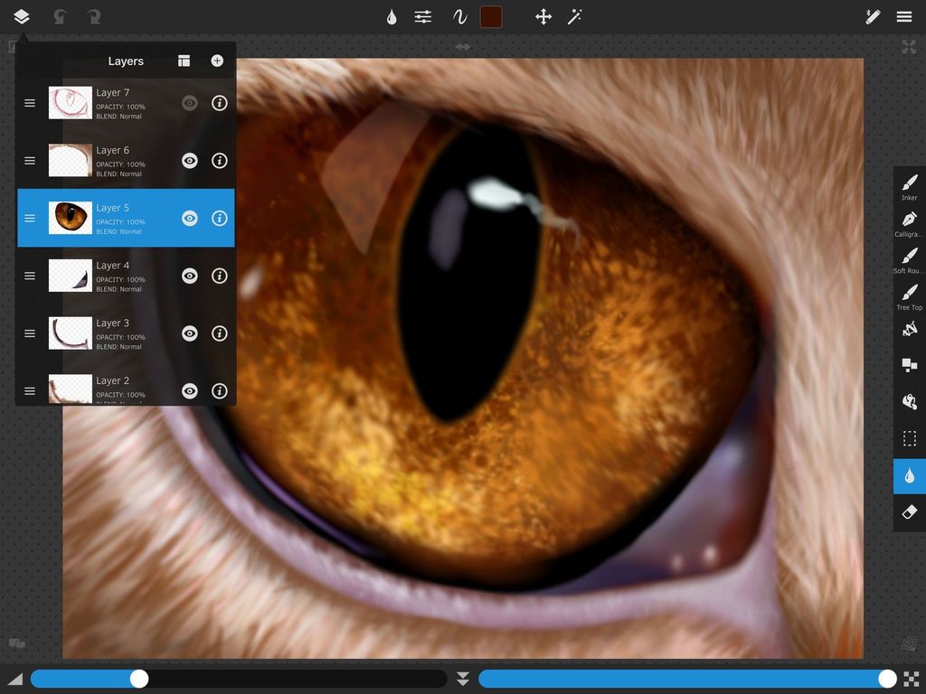Image resolution: width=926 pixels, height=694 pixels.
Task: Open the pencil editing menu top right
Action: (x=873, y=16)
